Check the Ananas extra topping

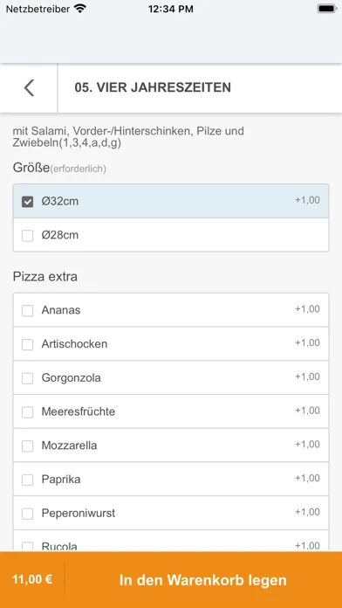point(27,311)
